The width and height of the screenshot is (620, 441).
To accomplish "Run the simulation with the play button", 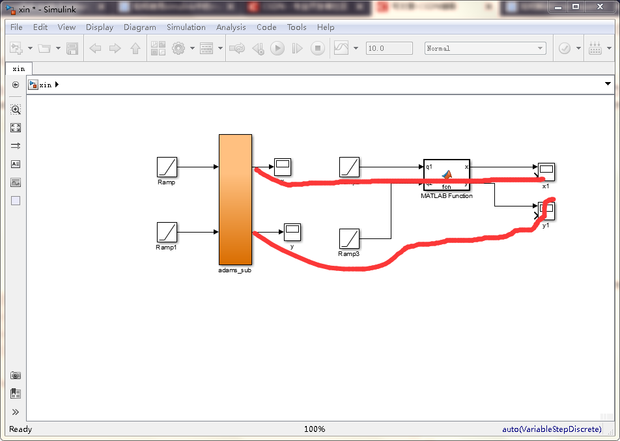I will (277, 48).
